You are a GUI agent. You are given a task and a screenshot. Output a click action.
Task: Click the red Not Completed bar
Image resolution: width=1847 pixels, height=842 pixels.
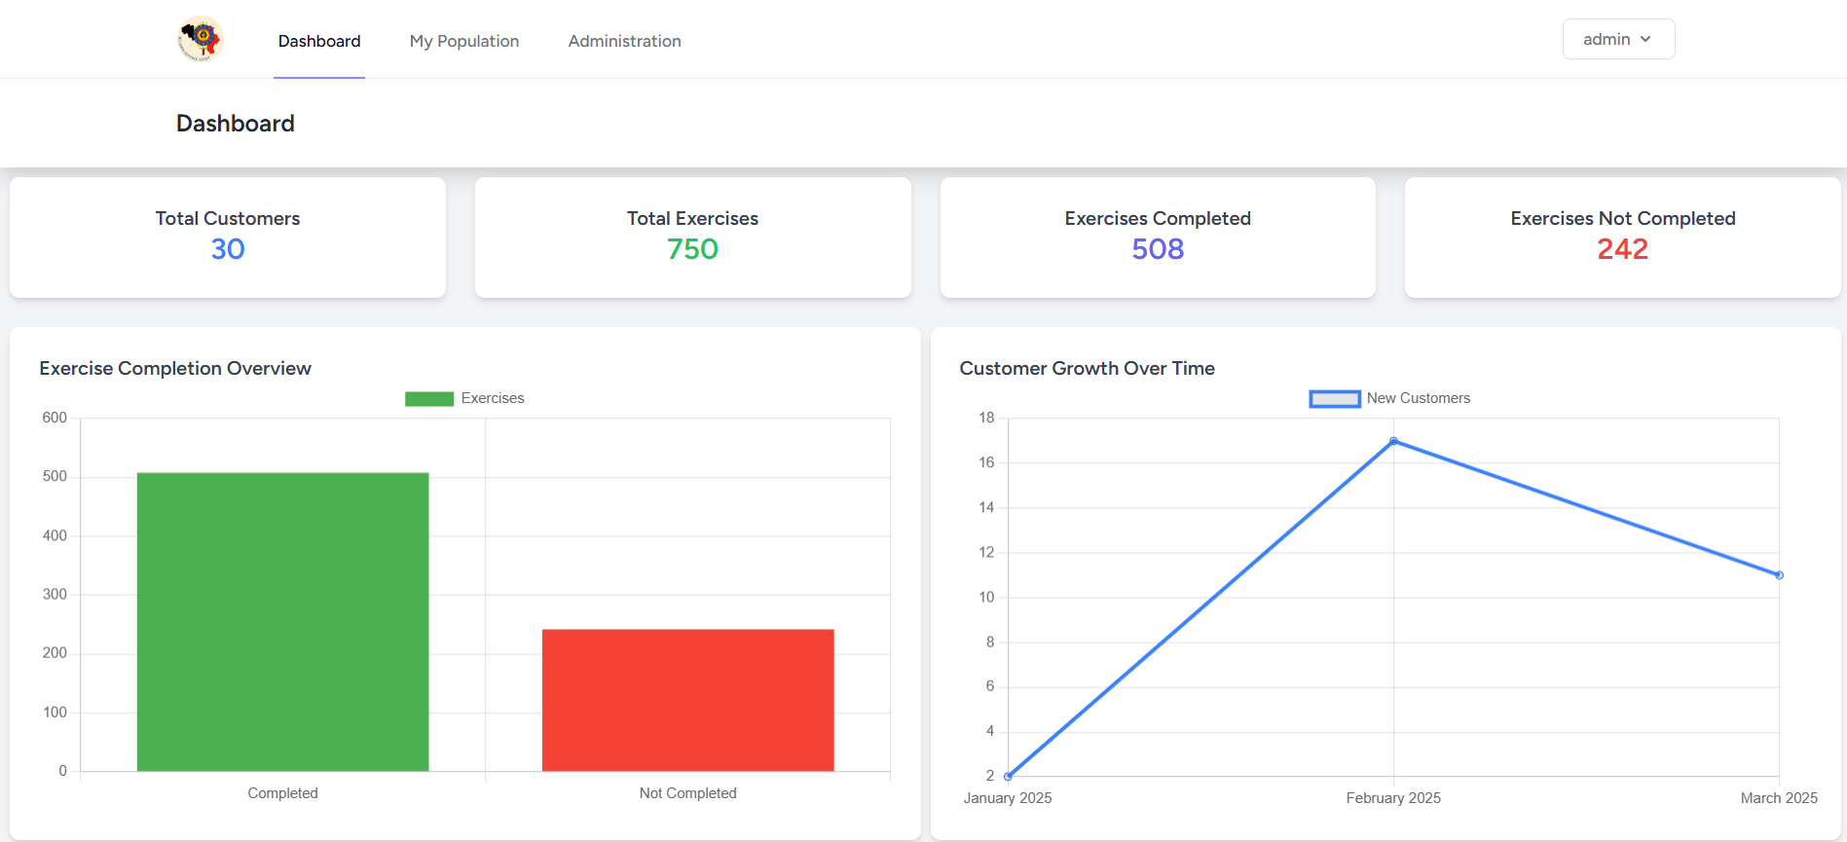click(687, 701)
